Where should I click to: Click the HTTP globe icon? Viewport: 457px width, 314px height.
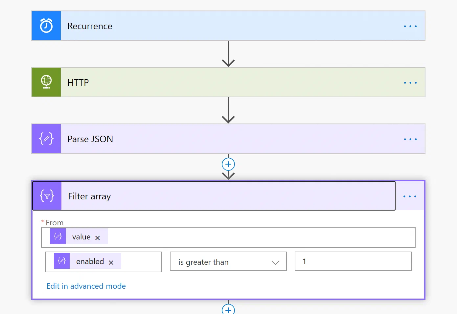tap(46, 82)
